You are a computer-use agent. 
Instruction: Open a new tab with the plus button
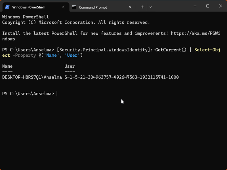(x=142, y=7)
